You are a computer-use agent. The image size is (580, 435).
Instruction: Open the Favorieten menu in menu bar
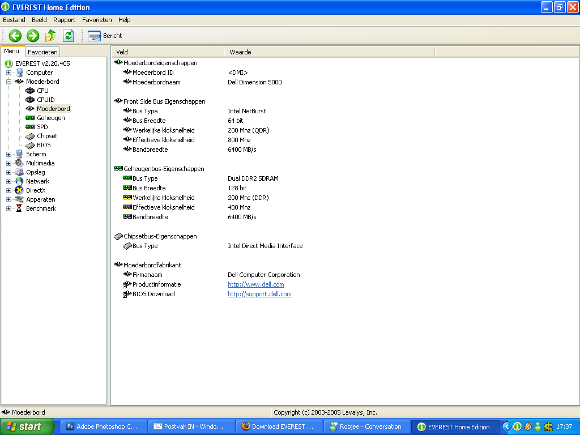[x=97, y=20]
